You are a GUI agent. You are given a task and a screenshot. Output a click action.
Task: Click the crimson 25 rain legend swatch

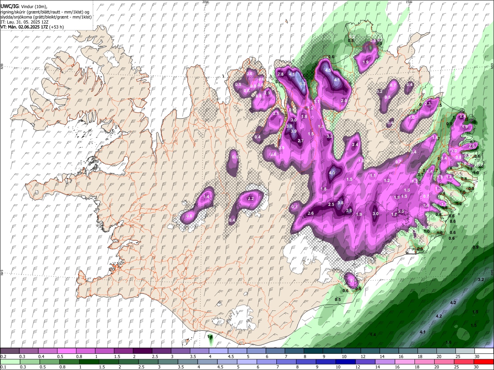pyautogui.click(x=464, y=362)
